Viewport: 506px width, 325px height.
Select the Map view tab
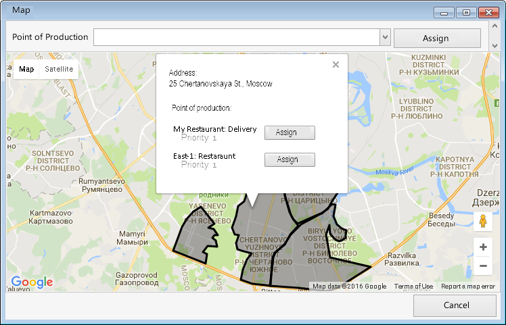(x=26, y=69)
